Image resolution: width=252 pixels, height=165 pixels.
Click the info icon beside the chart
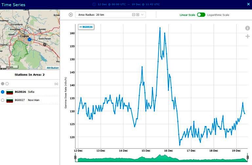[x=247, y=28]
